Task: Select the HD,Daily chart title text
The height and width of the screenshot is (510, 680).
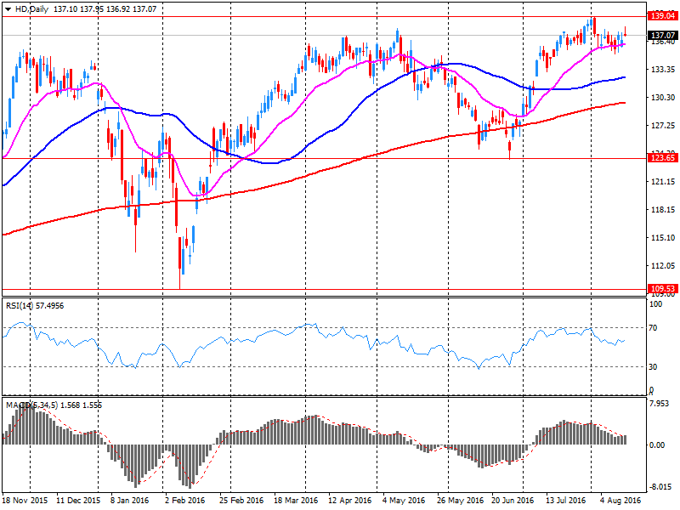Action: pyautogui.click(x=31, y=9)
